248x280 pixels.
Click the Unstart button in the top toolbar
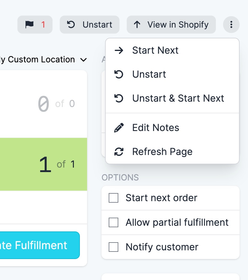click(x=89, y=25)
